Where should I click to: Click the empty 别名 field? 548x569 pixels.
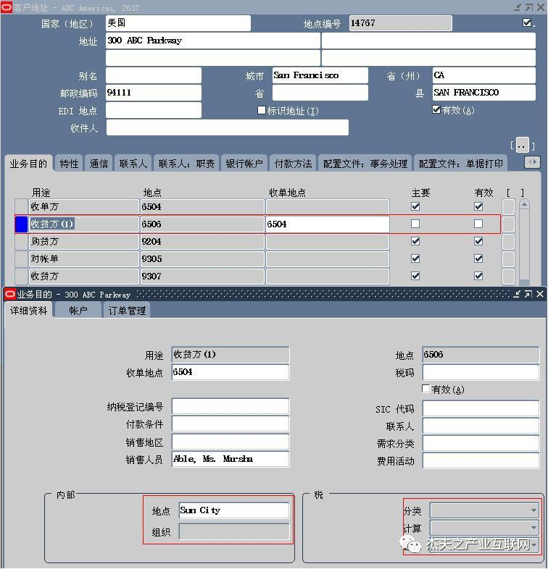[154, 75]
